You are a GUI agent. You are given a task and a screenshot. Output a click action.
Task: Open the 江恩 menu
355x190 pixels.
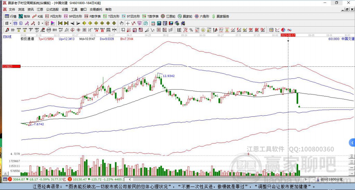click(40, 9)
